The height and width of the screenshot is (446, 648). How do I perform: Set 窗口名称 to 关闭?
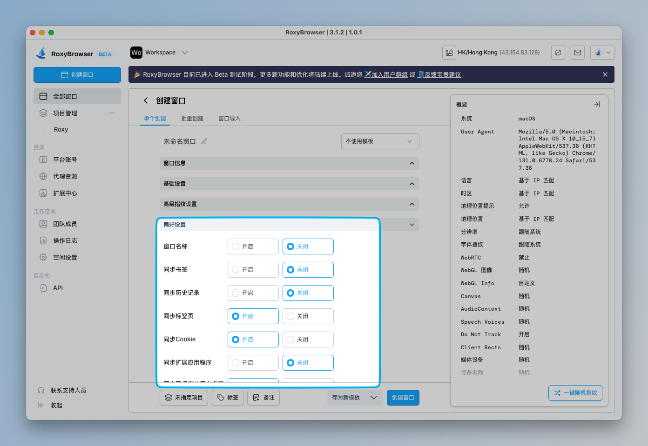click(308, 246)
